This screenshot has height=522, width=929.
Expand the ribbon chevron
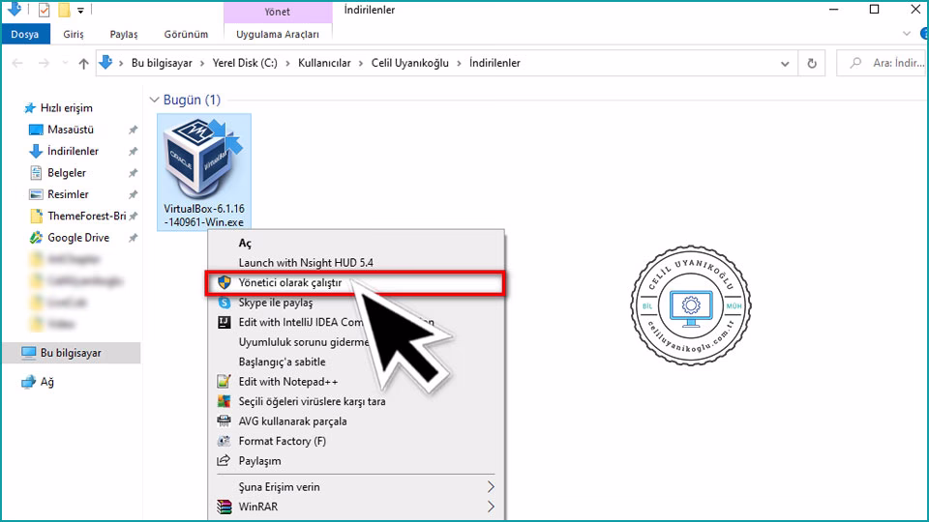[907, 34]
